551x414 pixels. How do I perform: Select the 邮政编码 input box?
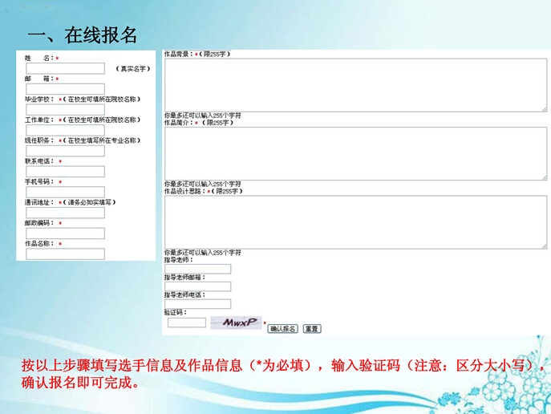[65, 233]
